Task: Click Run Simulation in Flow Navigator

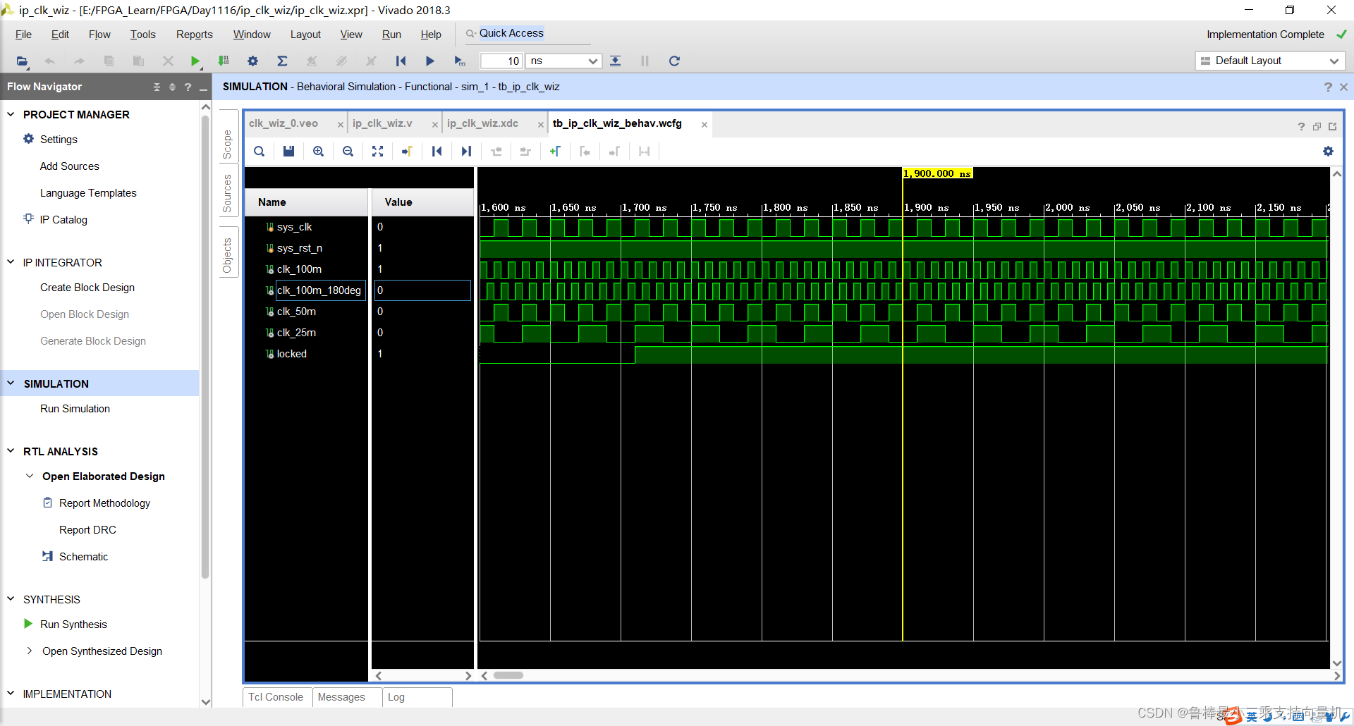Action: pos(75,409)
